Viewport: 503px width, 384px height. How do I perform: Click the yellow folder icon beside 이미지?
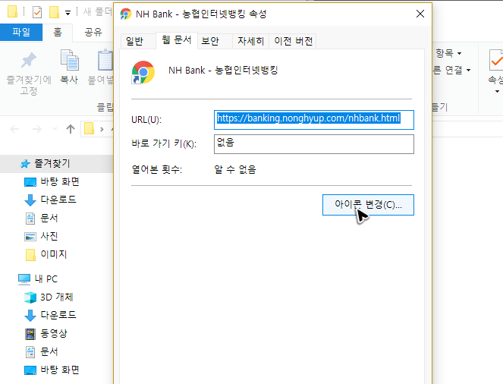30,255
